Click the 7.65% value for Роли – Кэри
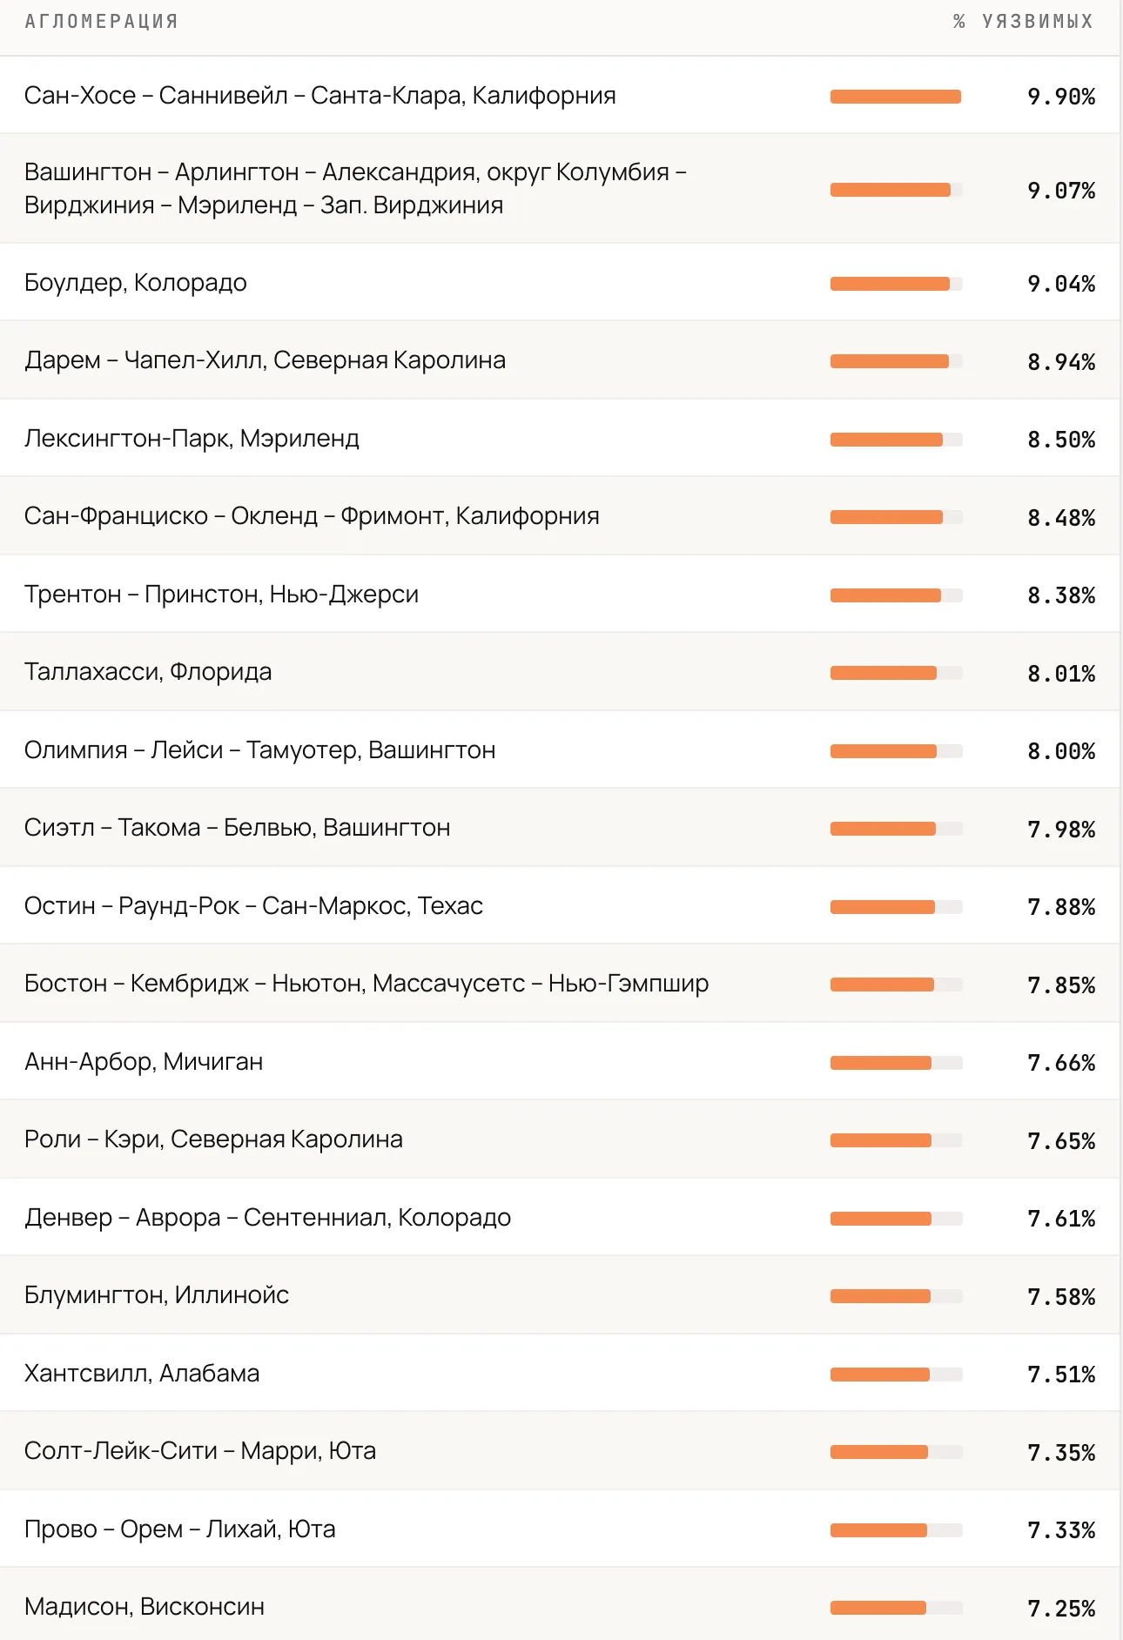 point(1060,1141)
